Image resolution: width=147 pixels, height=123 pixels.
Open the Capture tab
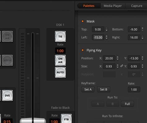136,6
